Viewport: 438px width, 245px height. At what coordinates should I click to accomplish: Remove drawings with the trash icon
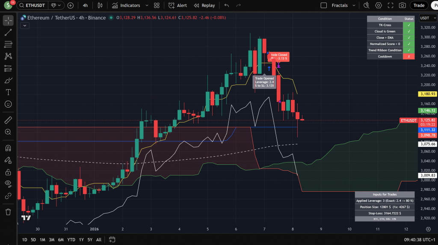tap(8, 212)
